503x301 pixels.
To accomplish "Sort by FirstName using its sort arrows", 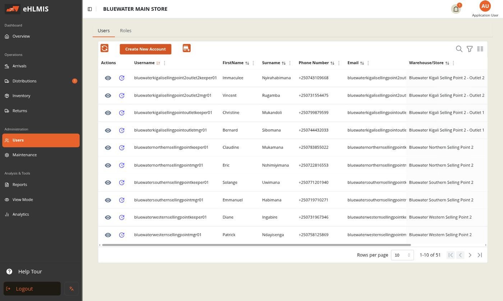I will point(247,63).
